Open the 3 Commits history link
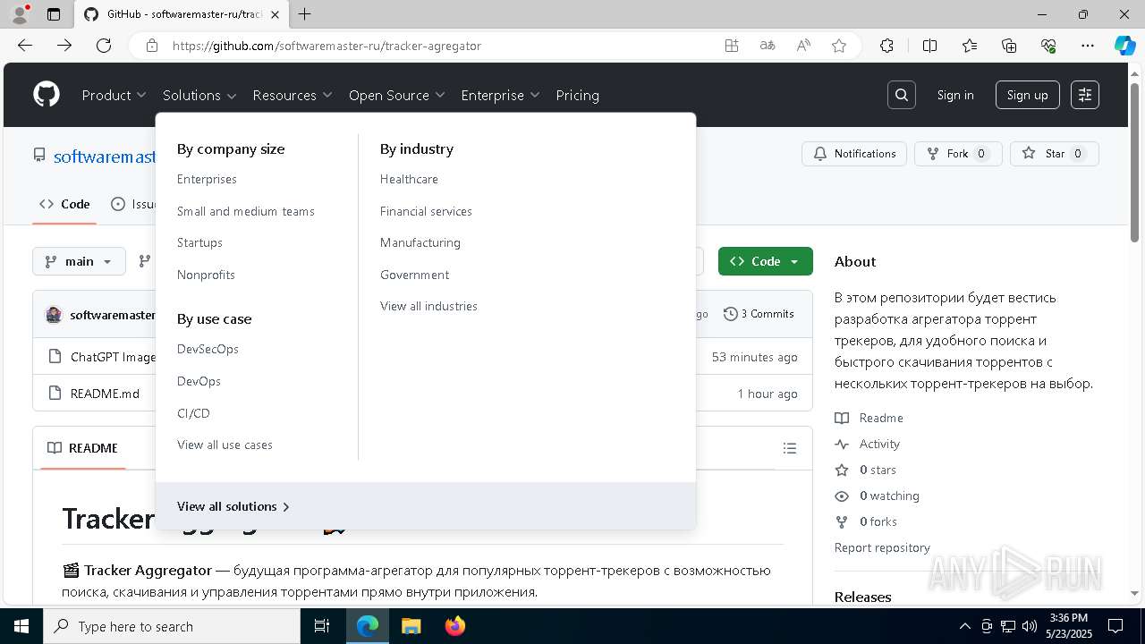The image size is (1145, 644). tap(759, 314)
